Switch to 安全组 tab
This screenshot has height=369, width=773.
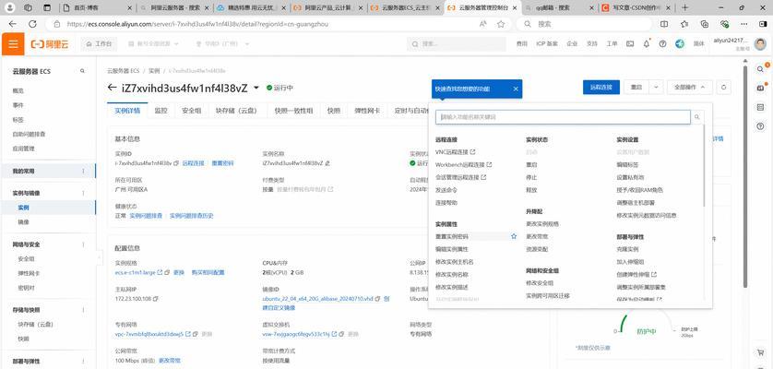tap(191, 111)
